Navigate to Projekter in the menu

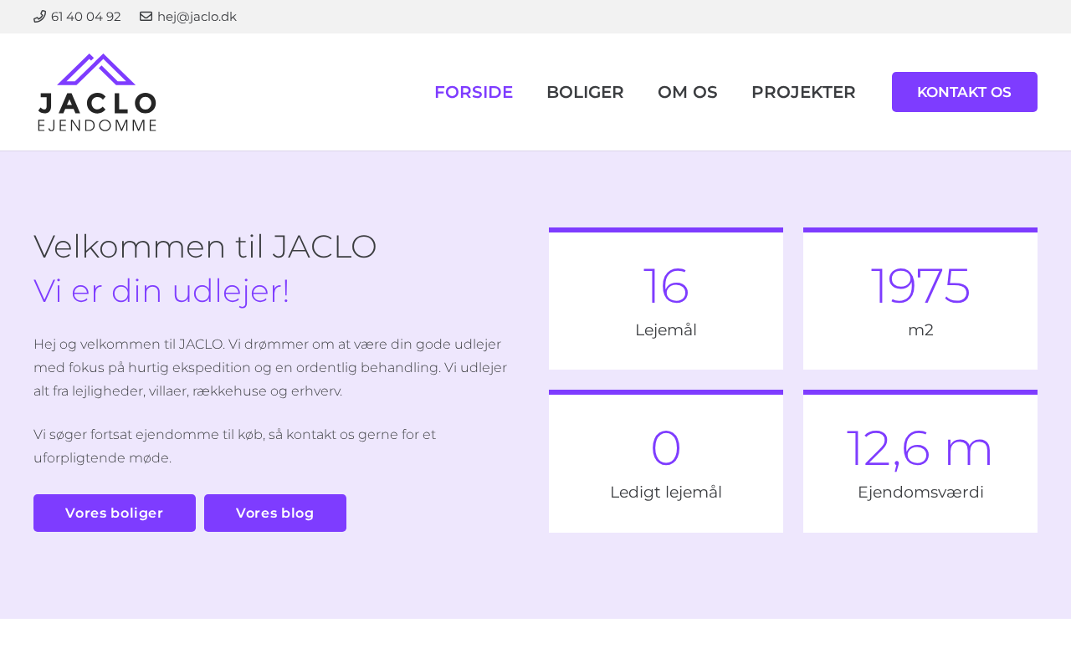coord(803,92)
